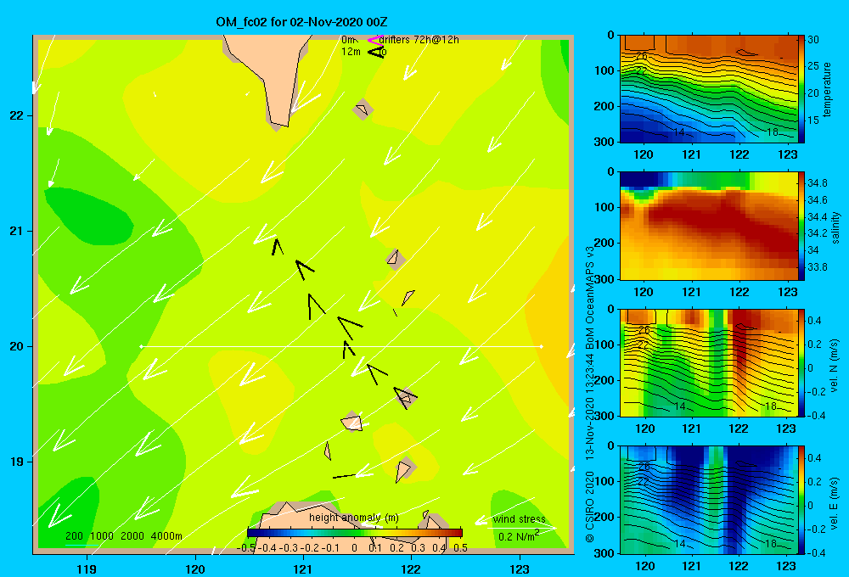The image size is (849, 577).
Task: Click latitude tick label 20 on main map
Action: (17, 346)
